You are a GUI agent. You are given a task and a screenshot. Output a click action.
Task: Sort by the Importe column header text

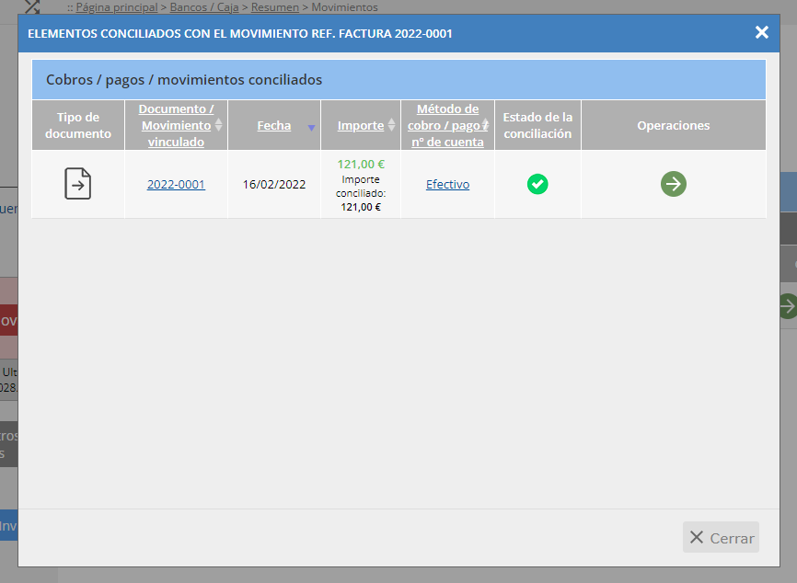pyautogui.click(x=360, y=125)
